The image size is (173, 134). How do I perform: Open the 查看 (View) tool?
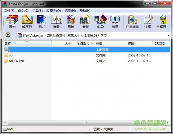(56, 22)
